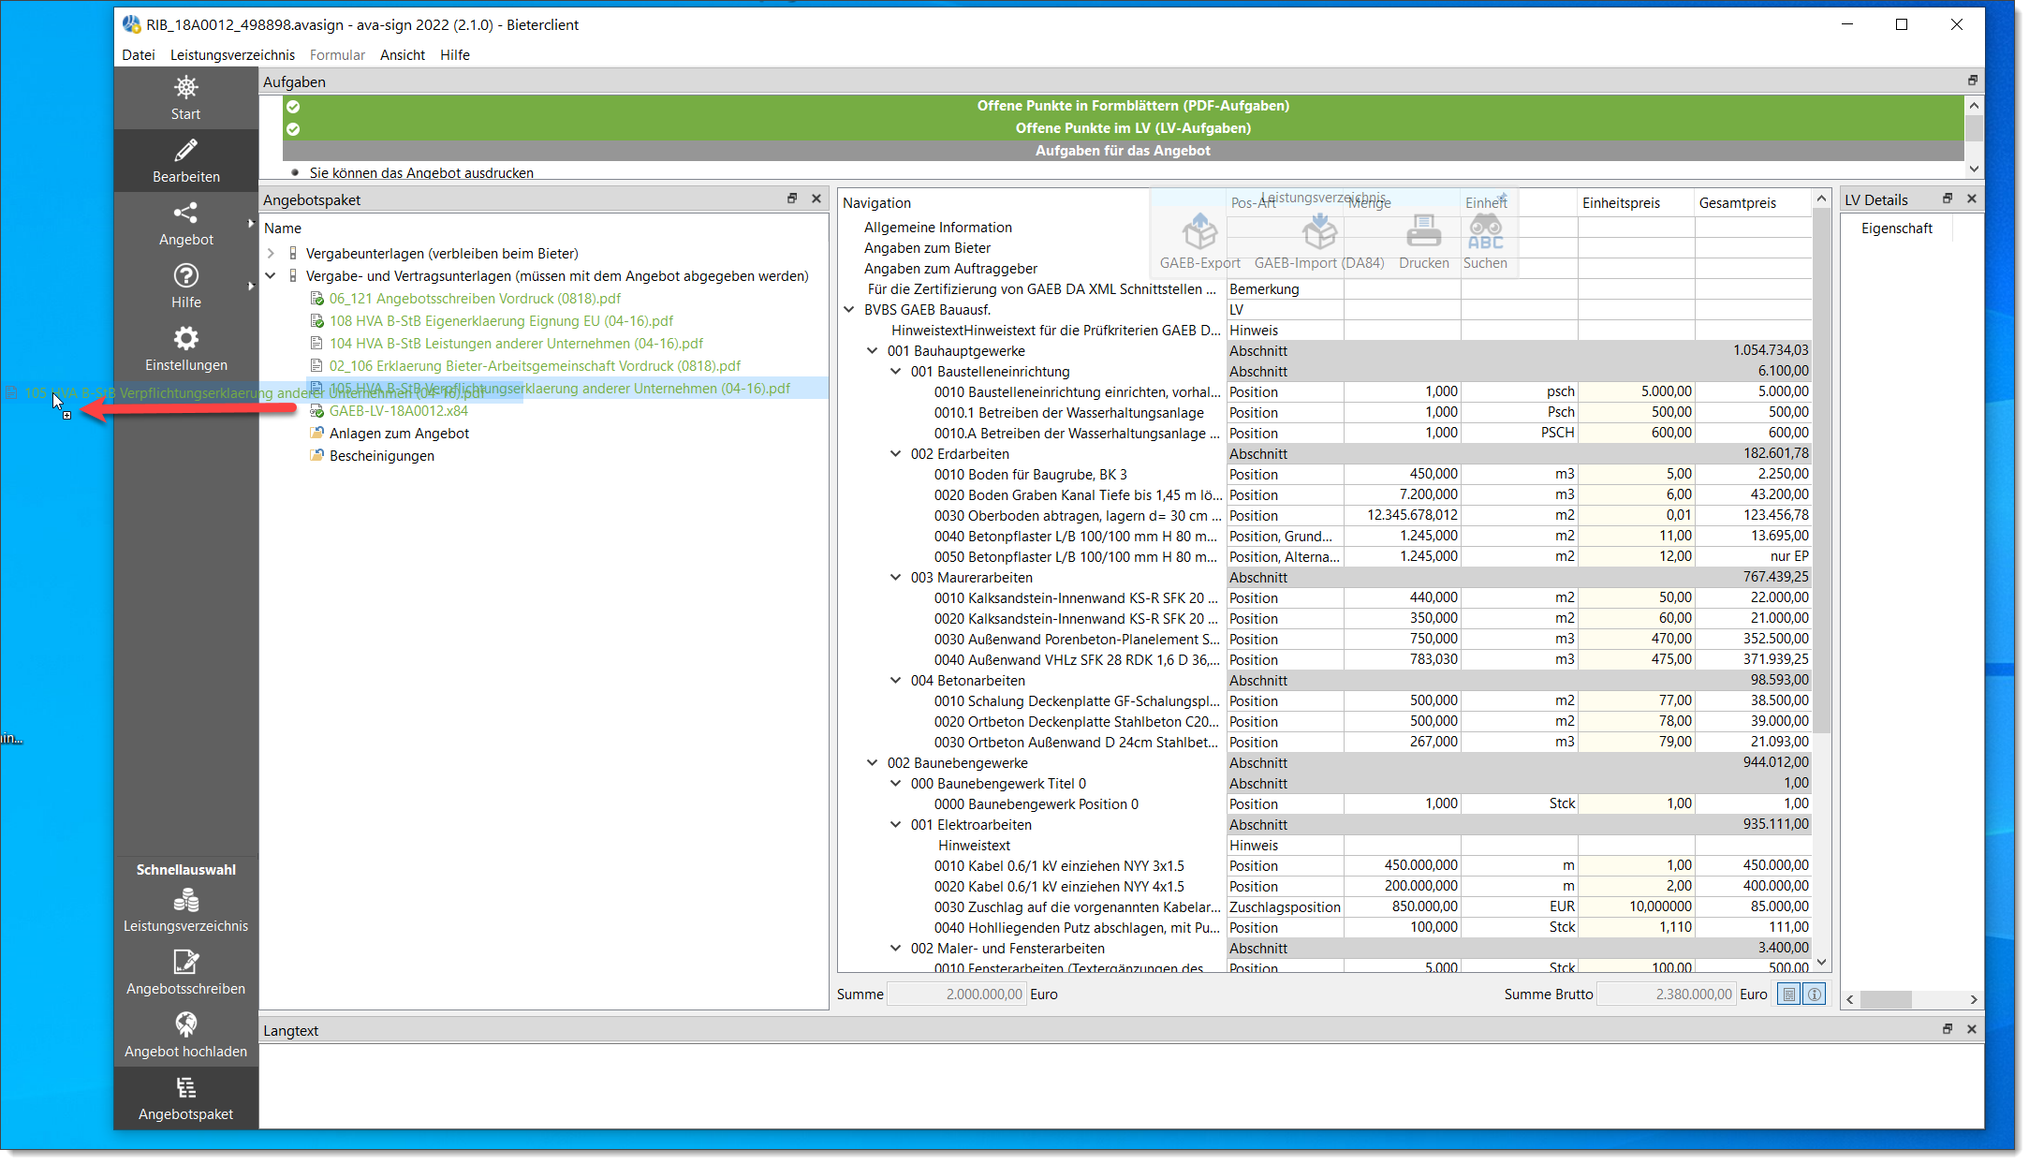Image resolution: width=2029 pixels, height=1164 pixels.
Task: Open Leistungsverzeichnis quick-selection icon
Action: [185, 901]
